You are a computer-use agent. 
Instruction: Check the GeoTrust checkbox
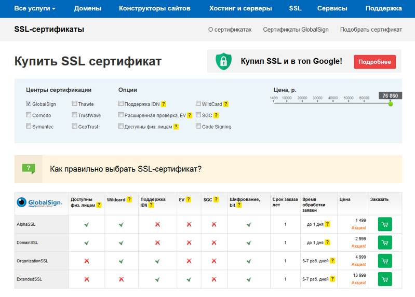pyautogui.click(x=74, y=126)
